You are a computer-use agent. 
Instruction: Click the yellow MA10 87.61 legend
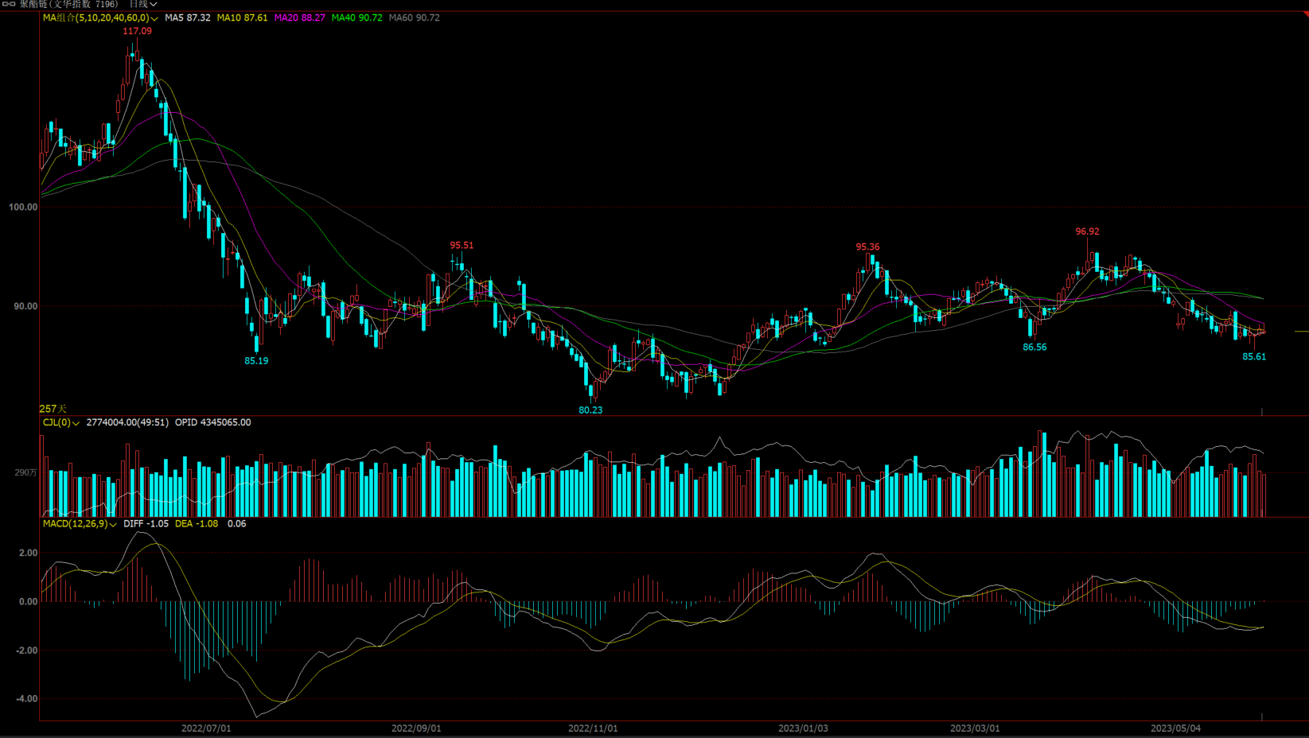point(242,17)
